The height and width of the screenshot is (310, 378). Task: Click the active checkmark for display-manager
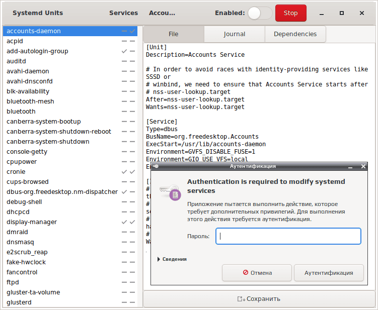pos(132,222)
